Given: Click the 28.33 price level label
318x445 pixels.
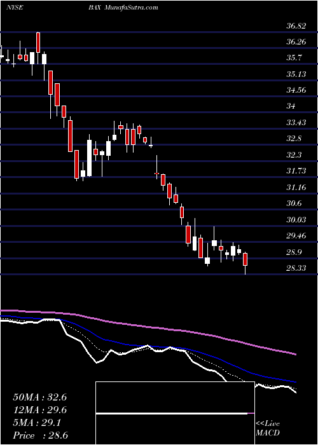Looking at the screenshot, I should 296,268.
